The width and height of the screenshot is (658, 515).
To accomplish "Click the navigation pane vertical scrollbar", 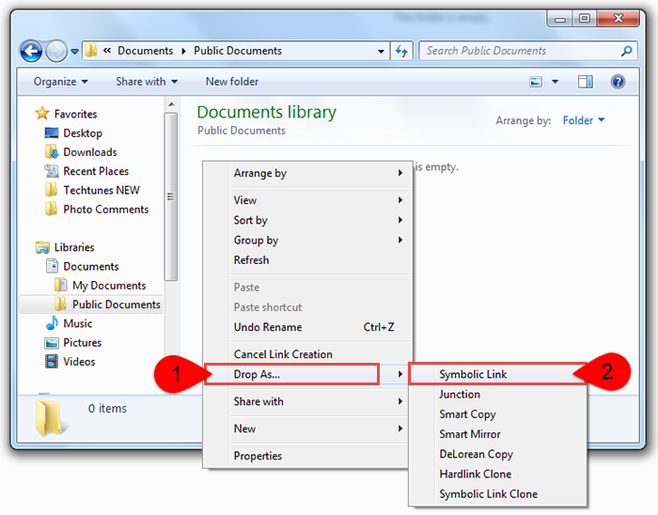I will [170, 197].
